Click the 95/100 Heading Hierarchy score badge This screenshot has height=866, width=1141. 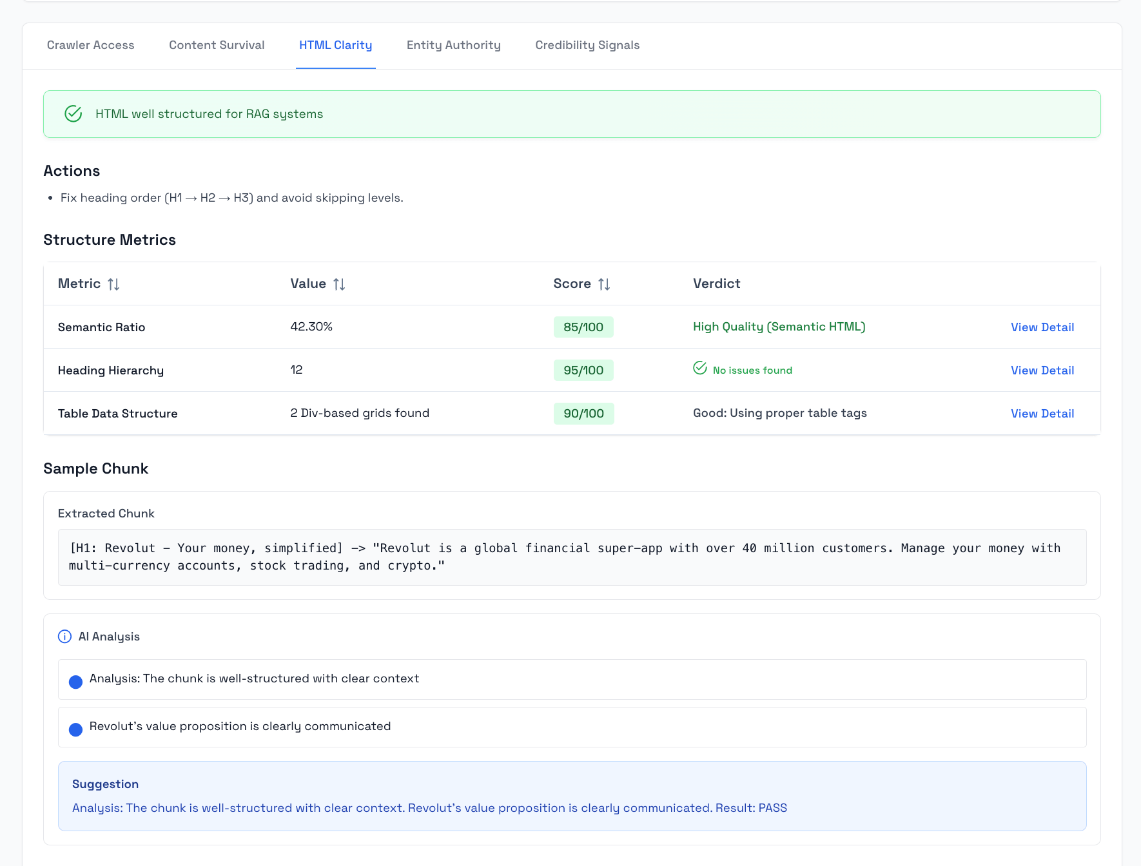[583, 370]
